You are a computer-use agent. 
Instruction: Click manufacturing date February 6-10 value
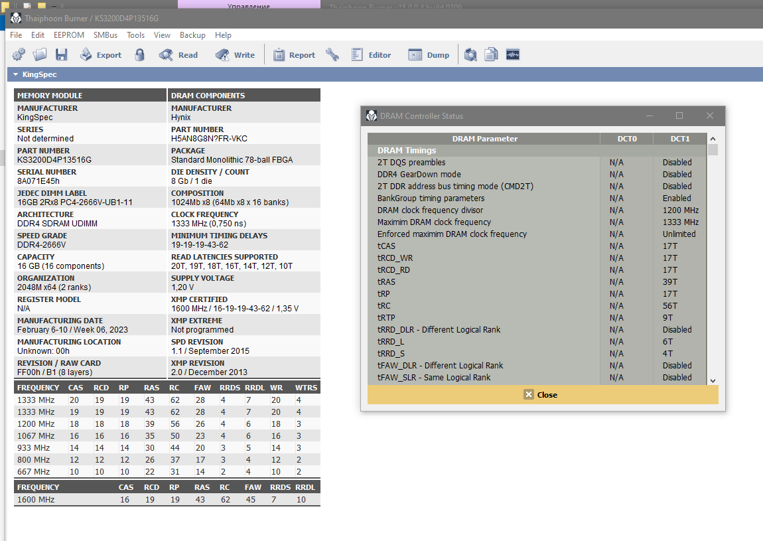72,330
